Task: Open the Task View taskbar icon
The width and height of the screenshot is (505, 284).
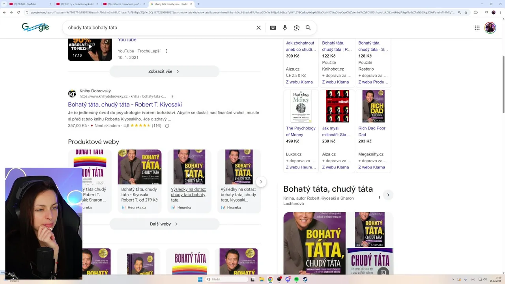Action: (x=253, y=279)
